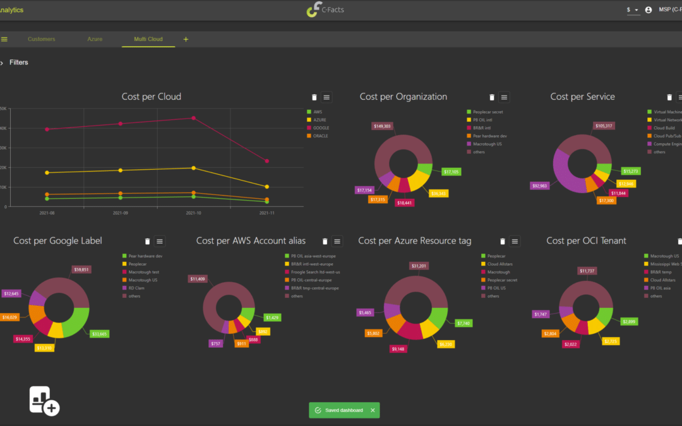Click the MSP account label
This screenshot has height=426, width=682.
[670, 9]
